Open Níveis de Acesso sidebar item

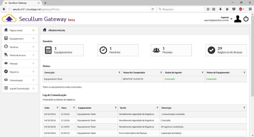(x=18, y=55)
